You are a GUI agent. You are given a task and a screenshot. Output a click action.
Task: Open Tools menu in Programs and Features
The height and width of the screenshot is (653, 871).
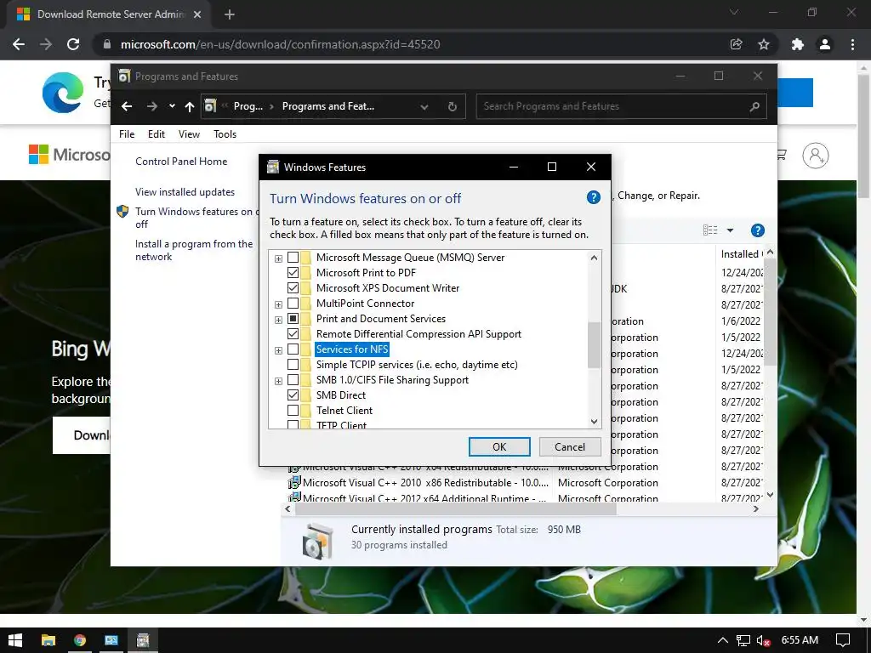click(x=225, y=133)
